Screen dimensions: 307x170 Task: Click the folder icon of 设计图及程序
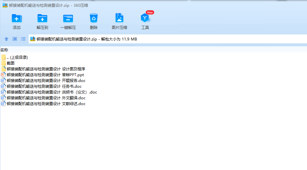click(x=4, y=69)
